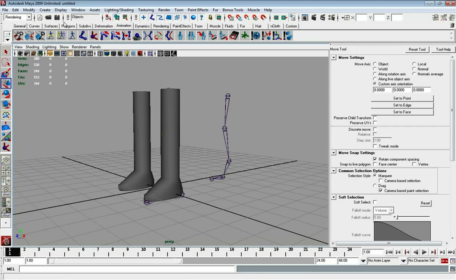Image resolution: width=456 pixels, height=280 pixels.
Task: Collapse the Move Settings section
Action: tap(334, 58)
